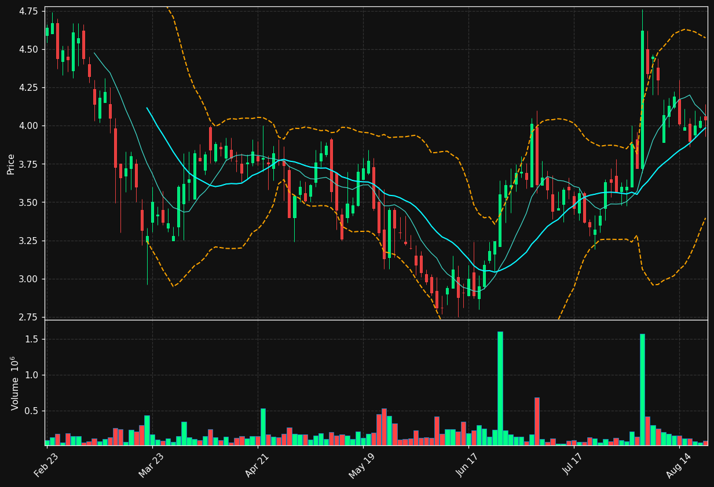Click the Apr 21 date label

[x=257, y=466]
